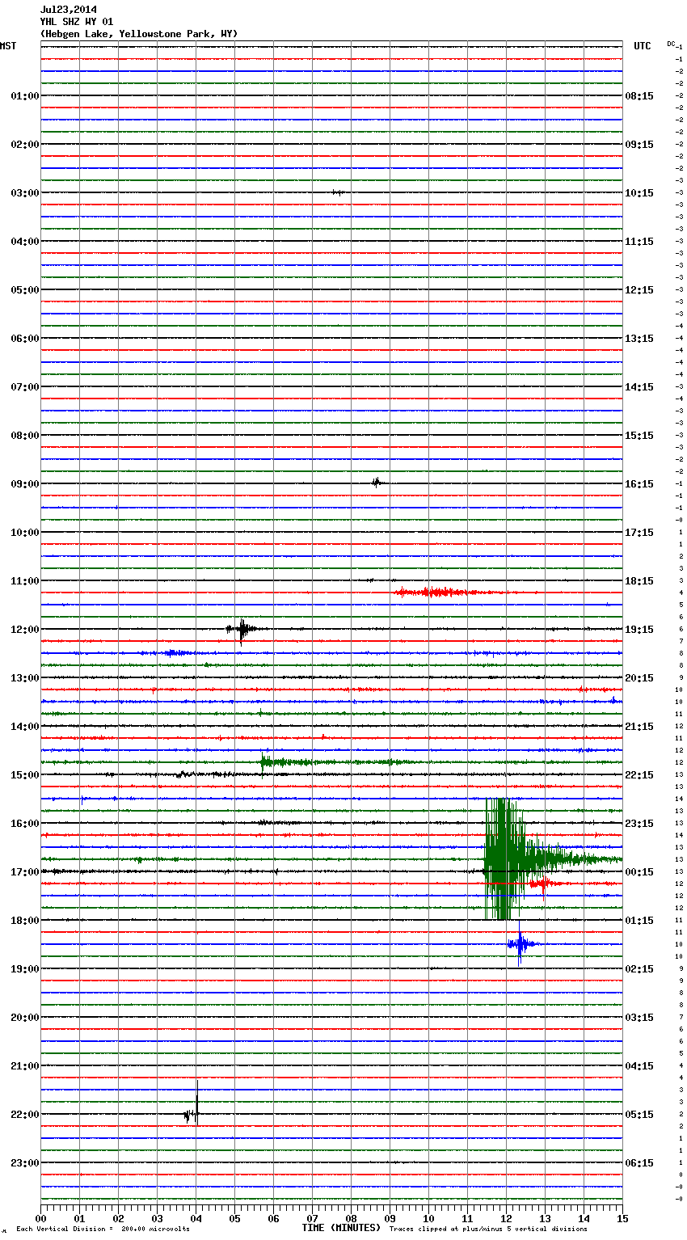Click the Traces clipped footnote text

488,1229
